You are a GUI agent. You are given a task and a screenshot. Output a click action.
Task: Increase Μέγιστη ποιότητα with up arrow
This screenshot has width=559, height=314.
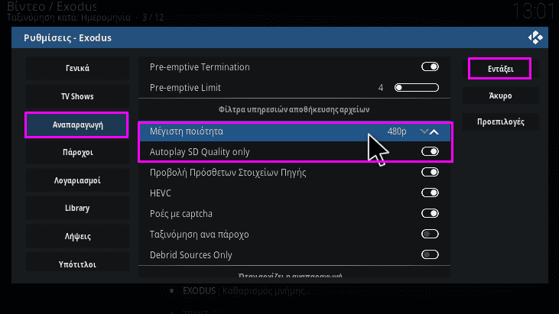(434, 131)
